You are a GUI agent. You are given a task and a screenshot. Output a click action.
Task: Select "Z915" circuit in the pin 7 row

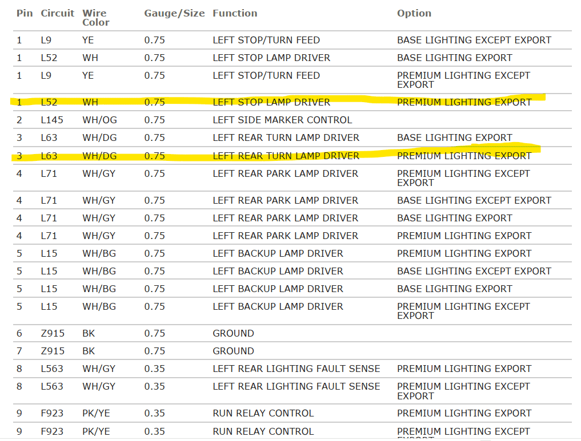pyautogui.click(x=53, y=351)
